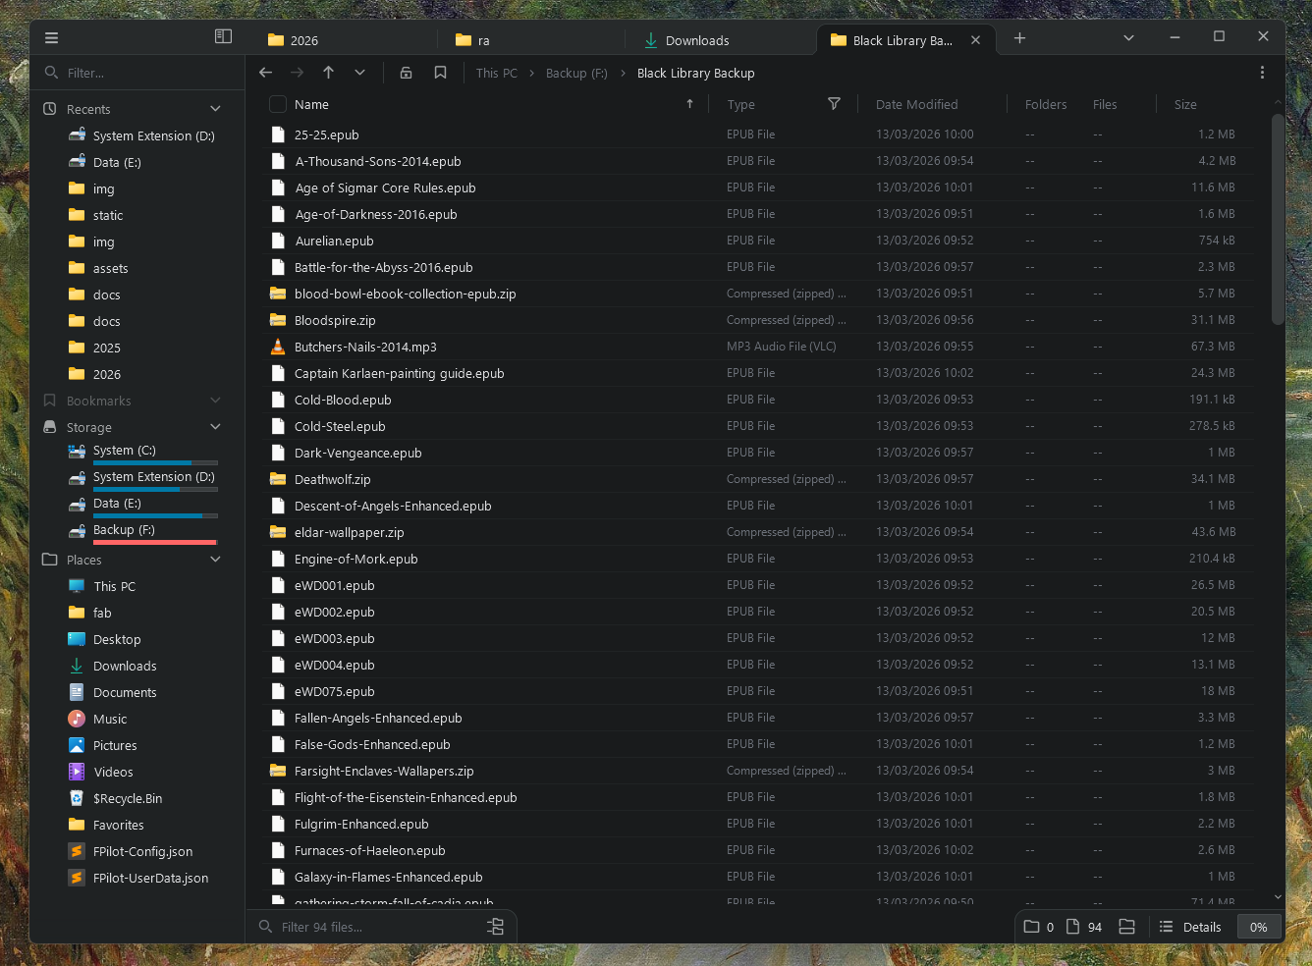Sort by the Size column header
1312x966 pixels.
(1185, 104)
